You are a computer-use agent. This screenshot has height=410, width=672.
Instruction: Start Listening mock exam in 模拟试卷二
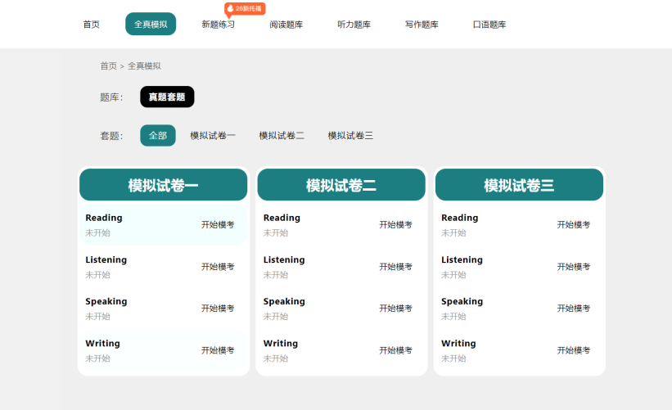395,267
